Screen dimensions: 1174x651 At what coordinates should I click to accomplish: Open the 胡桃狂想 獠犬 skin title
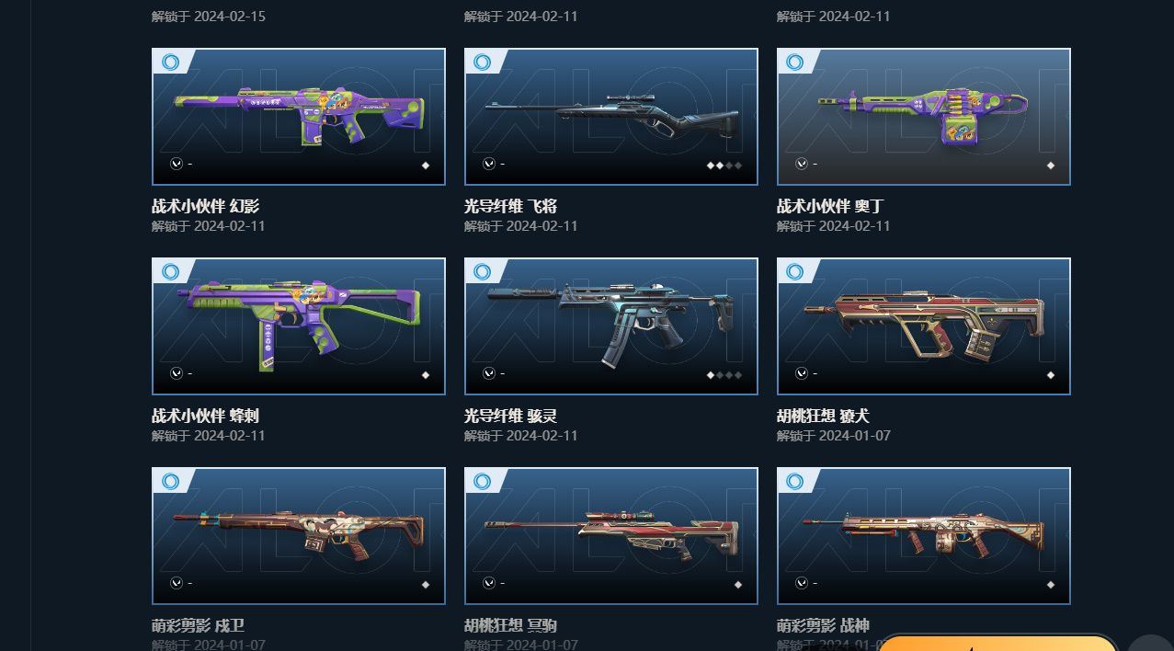coord(823,416)
